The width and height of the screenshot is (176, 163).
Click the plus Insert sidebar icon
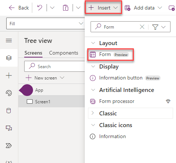pyautogui.click(x=9, y=75)
